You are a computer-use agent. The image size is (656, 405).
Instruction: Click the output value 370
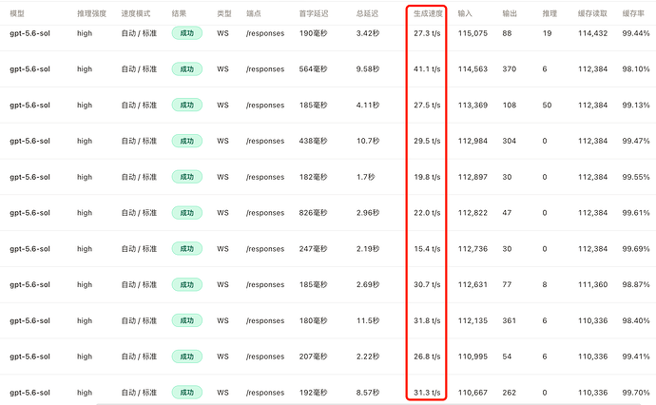pyautogui.click(x=510, y=69)
